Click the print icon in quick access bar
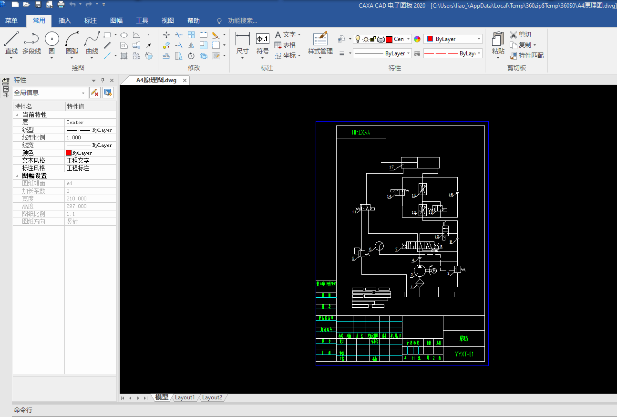Viewport: 617px width, 417px height. pyautogui.click(x=61, y=5)
